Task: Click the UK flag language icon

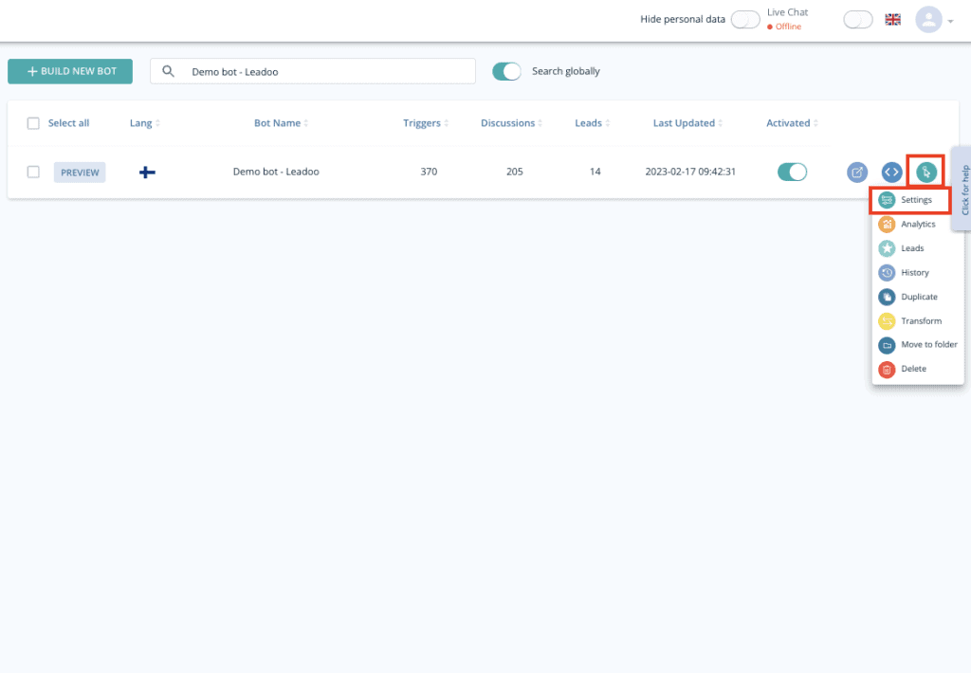Action: tap(892, 19)
